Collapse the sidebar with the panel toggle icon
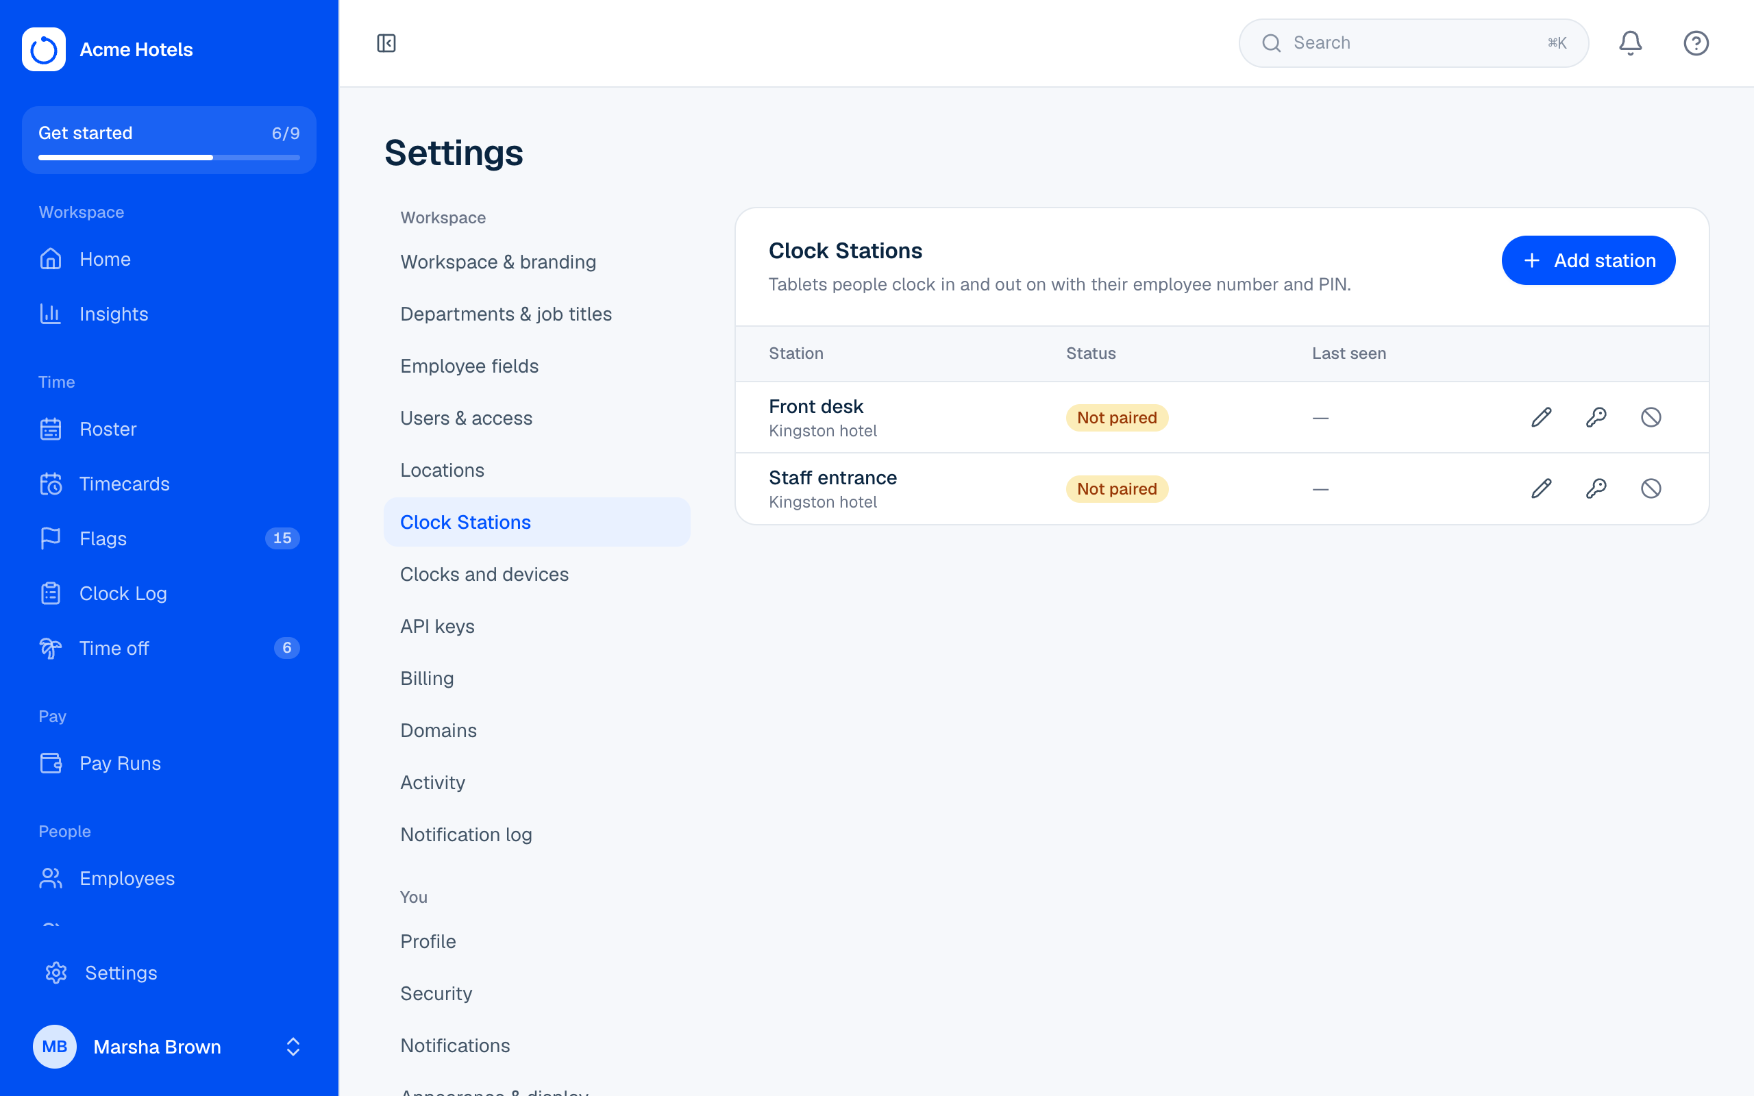 [x=386, y=43]
